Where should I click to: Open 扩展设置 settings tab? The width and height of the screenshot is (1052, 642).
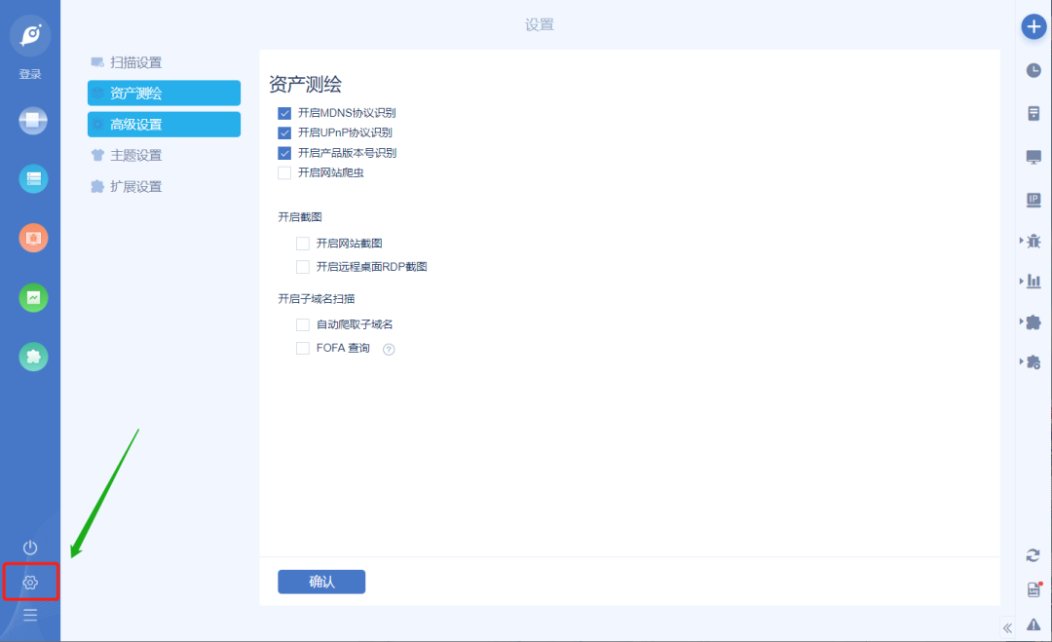[x=164, y=186]
